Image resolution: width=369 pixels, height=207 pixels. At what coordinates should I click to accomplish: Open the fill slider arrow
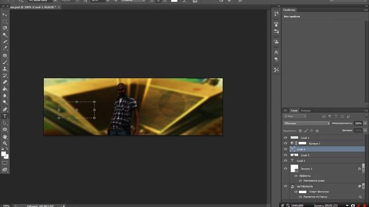point(365,131)
